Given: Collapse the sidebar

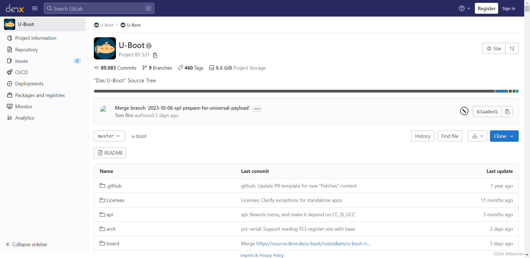Looking at the screenshot, I should [26, 244].
